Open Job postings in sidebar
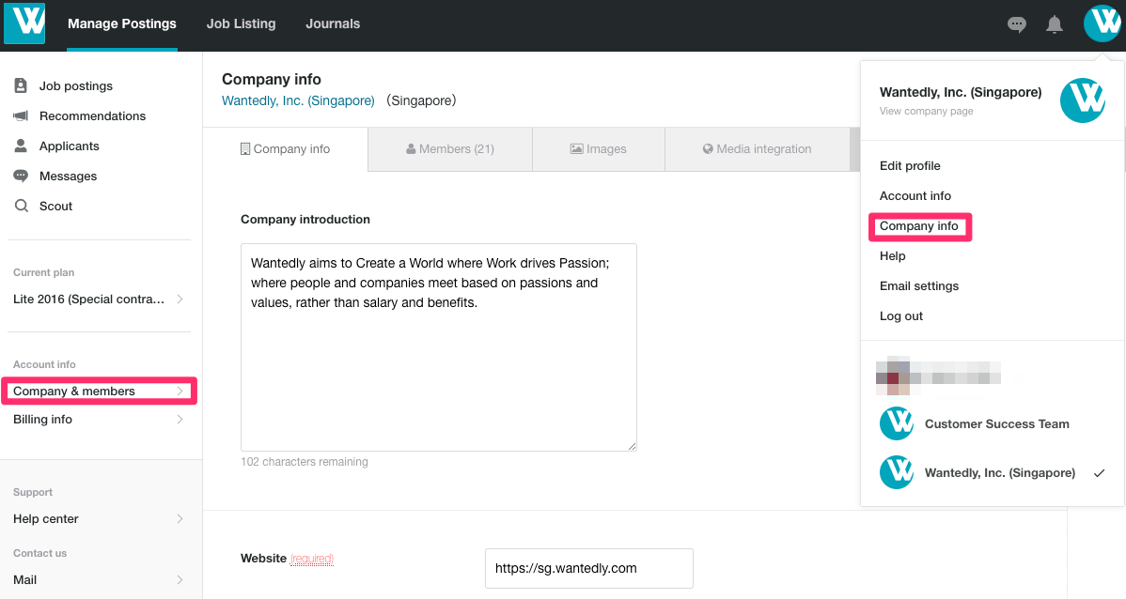1126x599 pixels. 75,85
